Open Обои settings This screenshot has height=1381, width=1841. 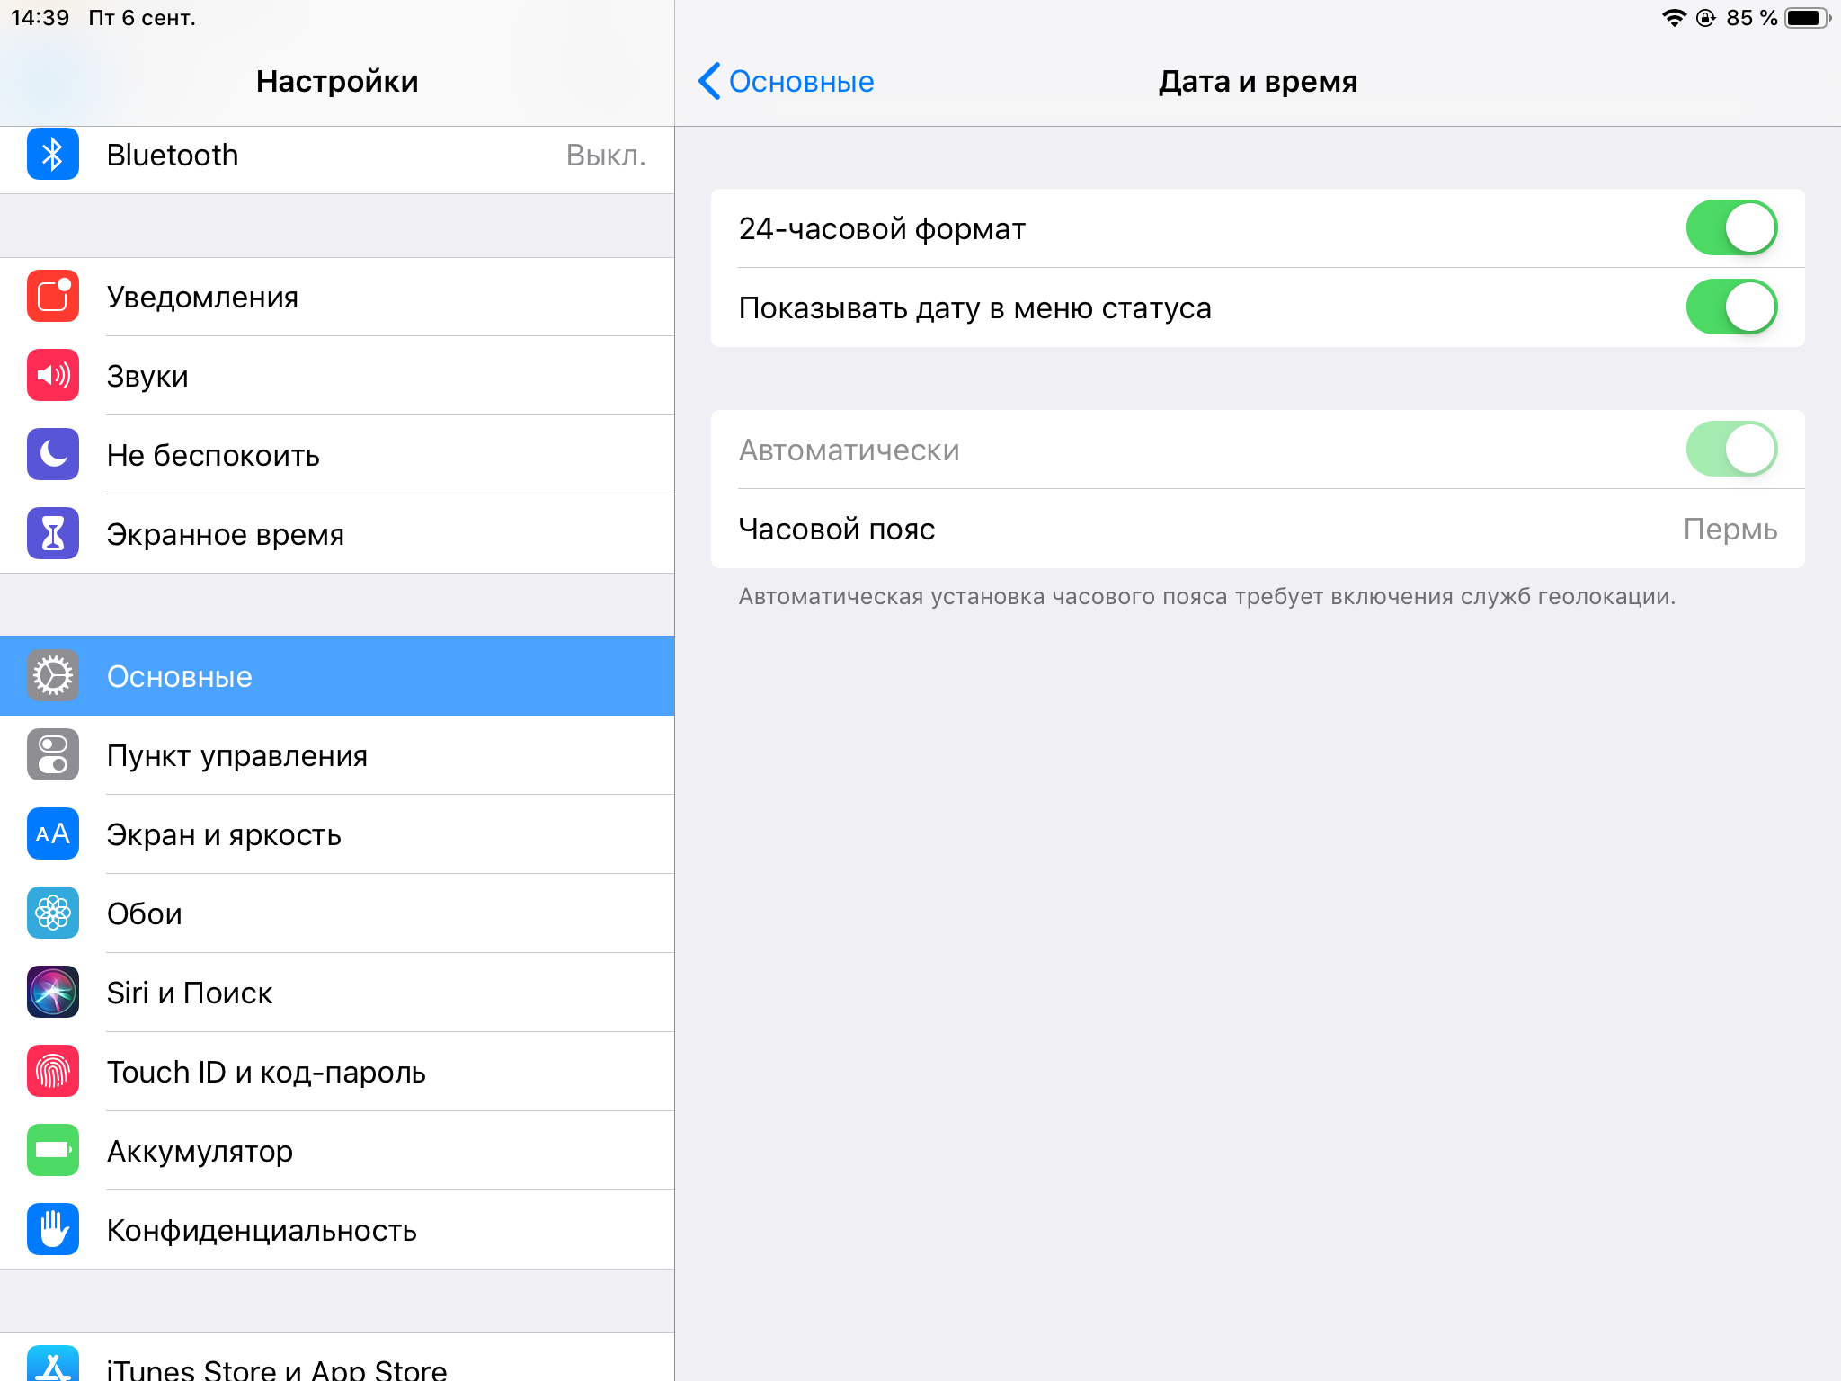click(x=337, y=913)
